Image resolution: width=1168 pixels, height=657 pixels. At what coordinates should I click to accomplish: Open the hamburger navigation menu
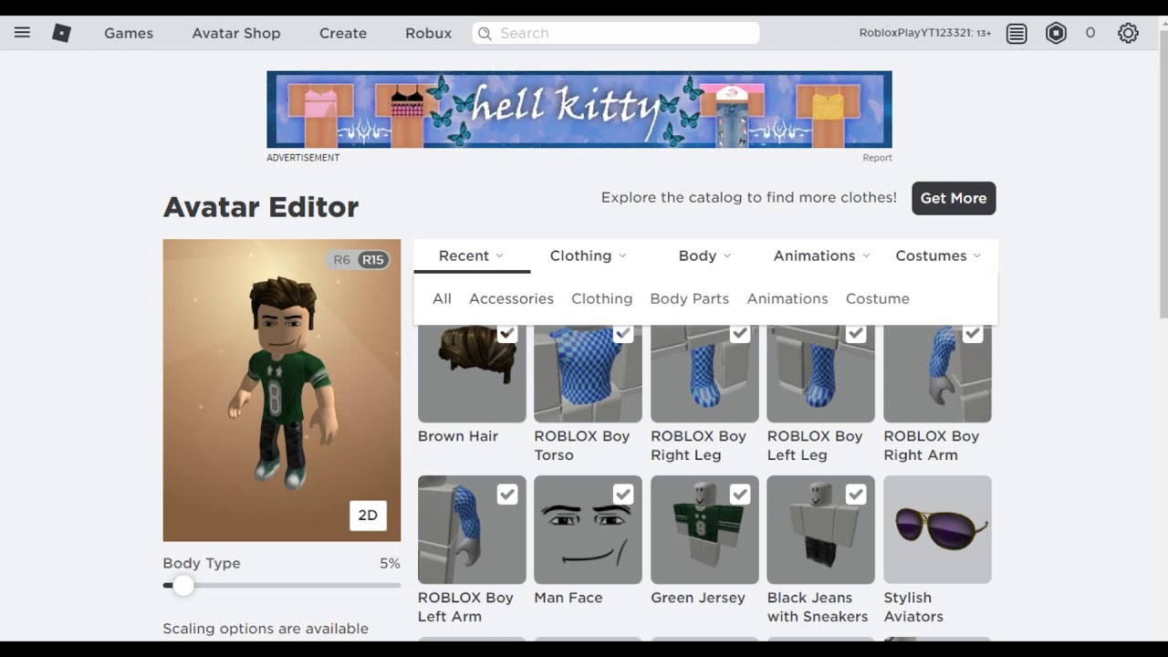(22, 33)
